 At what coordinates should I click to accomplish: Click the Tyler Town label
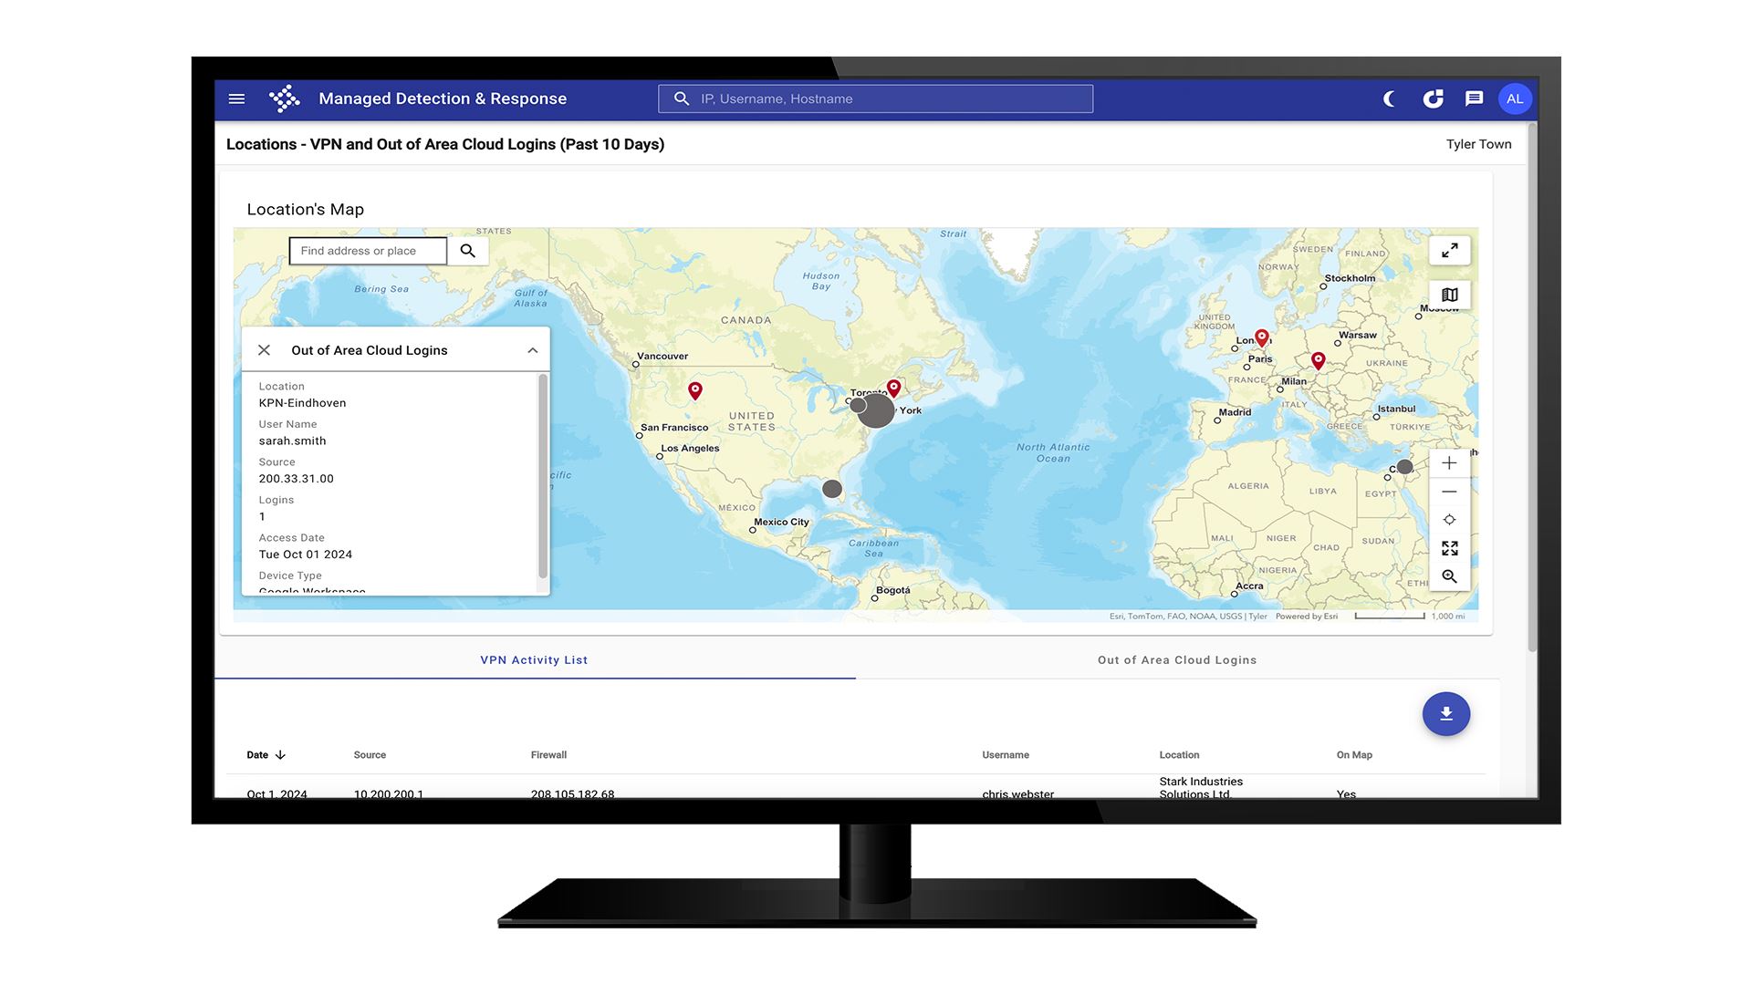(1478, 144)
